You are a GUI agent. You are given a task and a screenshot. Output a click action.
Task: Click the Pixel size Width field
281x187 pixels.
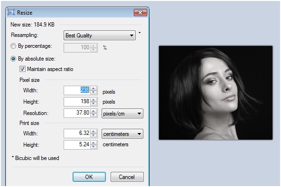pos(77,90)
